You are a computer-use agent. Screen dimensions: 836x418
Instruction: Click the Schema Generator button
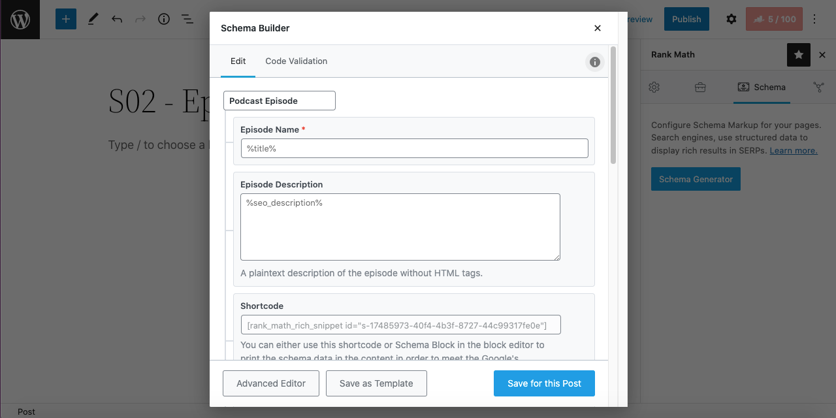[x=696, y=179]
